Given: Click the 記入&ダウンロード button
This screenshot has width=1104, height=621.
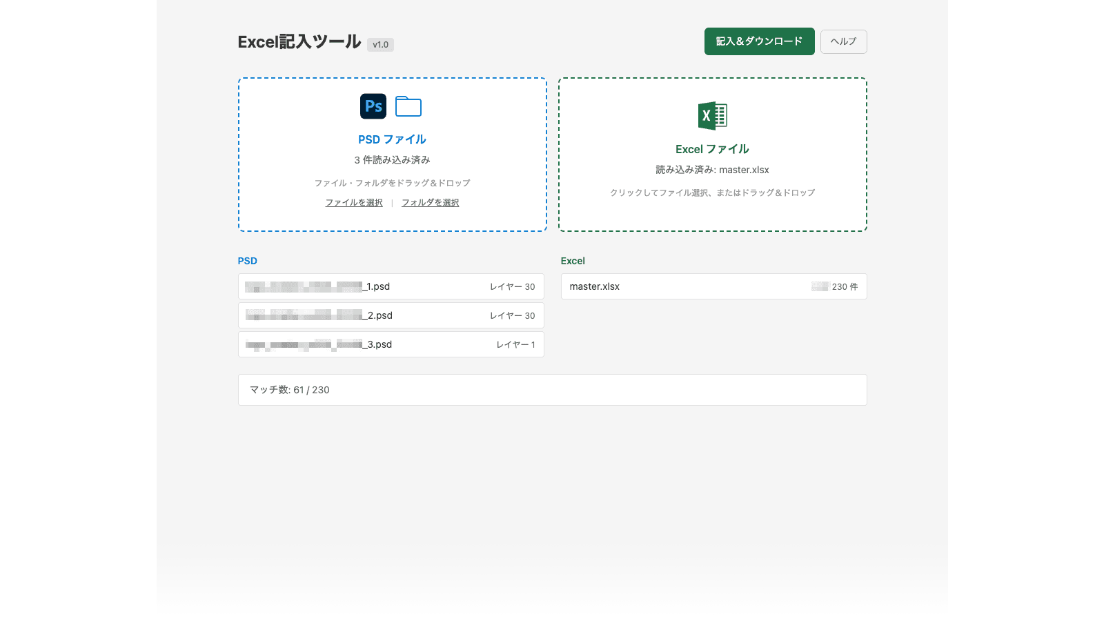Looking at the screenshot, I should 759,41.
